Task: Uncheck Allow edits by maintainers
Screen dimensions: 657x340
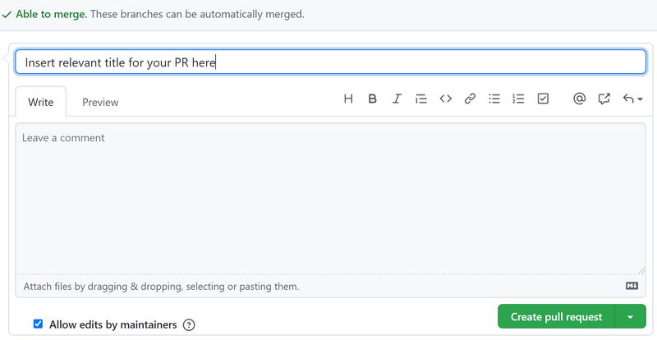Action: pos(38,324)
